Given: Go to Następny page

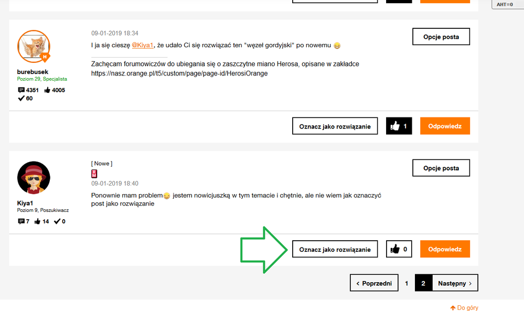Looking at the screenshot, I should [x=455, y=283].
